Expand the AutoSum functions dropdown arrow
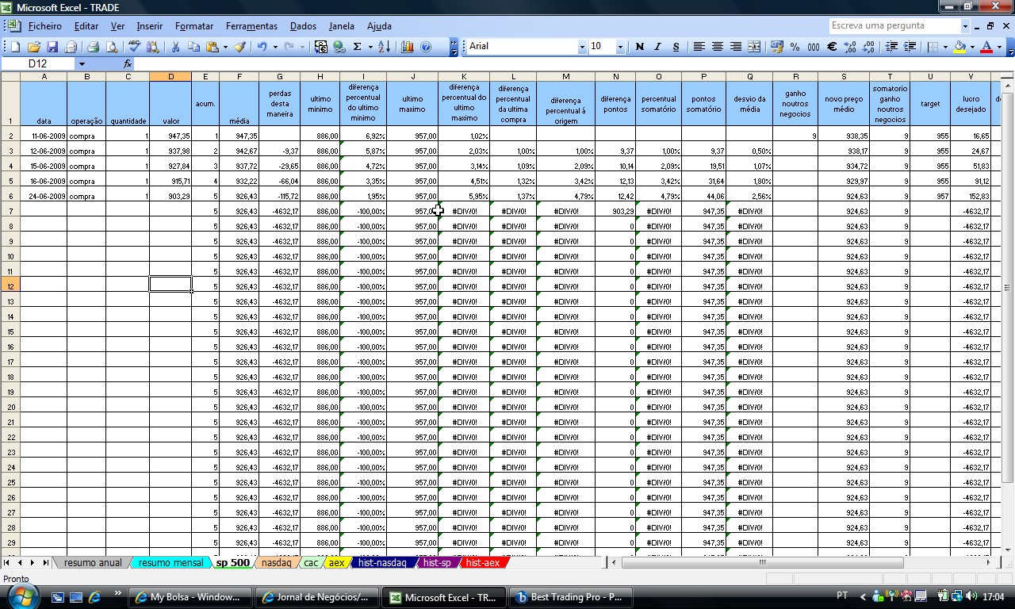This screenshot has width=1015, height=609. click(370, 47)
